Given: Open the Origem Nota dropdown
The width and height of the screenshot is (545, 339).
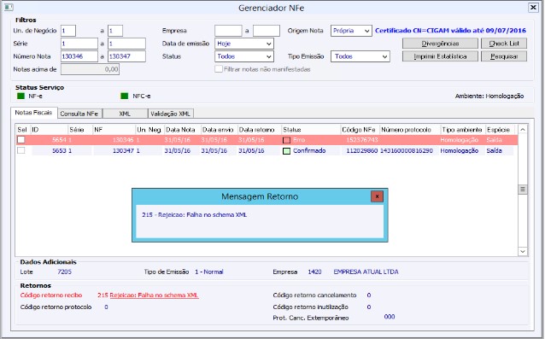Looking at the screenshot, I should click(351, 31).
